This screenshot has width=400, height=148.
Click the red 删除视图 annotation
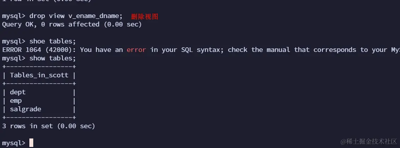(x=144, y=16)
